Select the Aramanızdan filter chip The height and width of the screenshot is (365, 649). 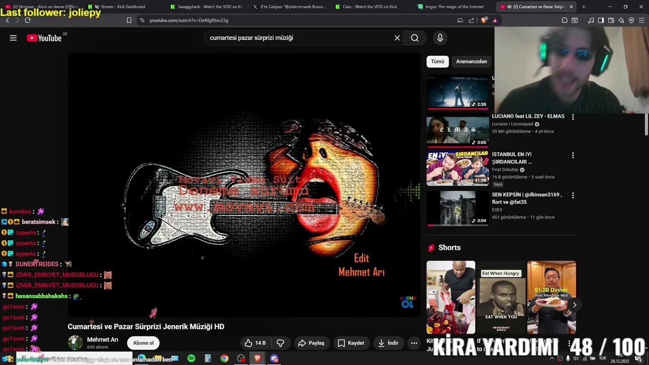click(x=472, y=61)
